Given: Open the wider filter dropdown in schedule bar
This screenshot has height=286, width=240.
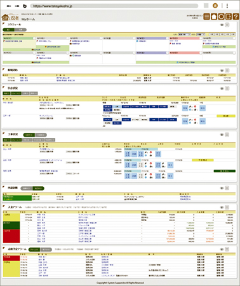Looking at the screenshot, I should pyautogui.click(x=184, y=34).
